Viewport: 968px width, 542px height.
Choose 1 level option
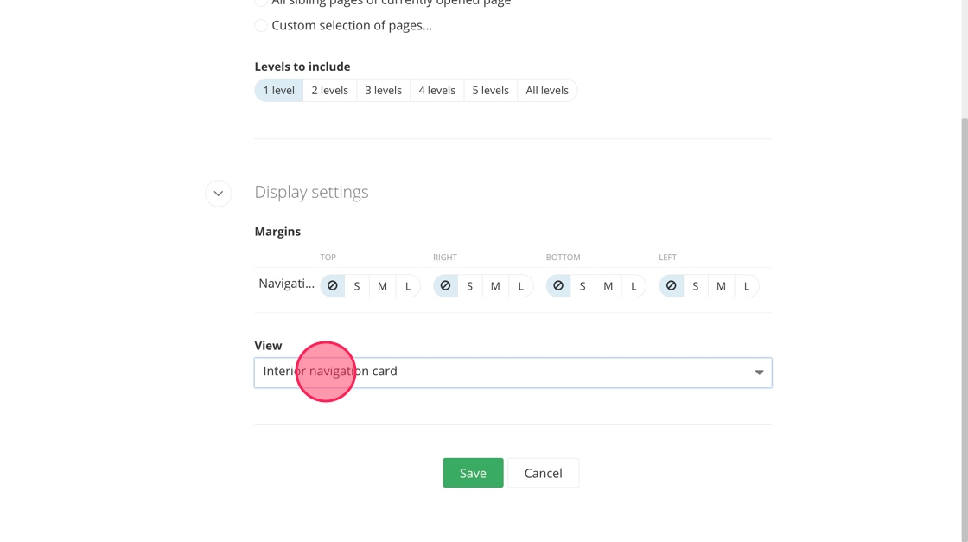(x=279, y=91)
